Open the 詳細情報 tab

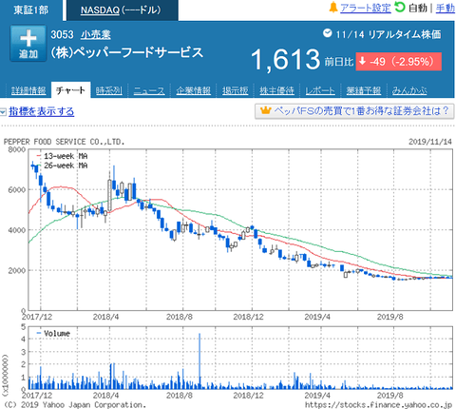28,90
